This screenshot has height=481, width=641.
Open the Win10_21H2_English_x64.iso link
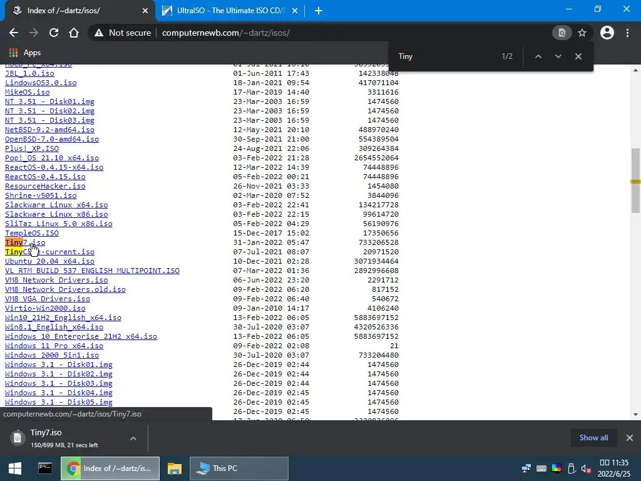(x=63, y=318)
